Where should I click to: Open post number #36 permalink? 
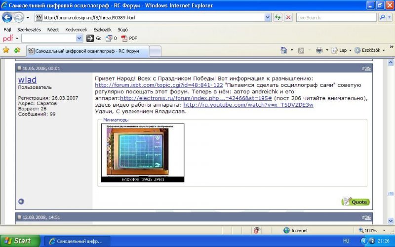[367, 217]
